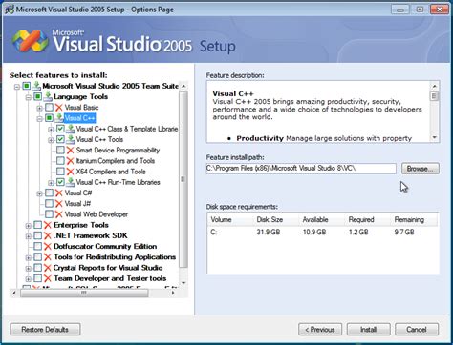453x345 pixels.
Task: Expand the Visual C++ Tools node
Action: click(x=51, y=140)
